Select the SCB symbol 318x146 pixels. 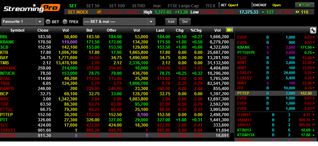[x=4, y=47]
